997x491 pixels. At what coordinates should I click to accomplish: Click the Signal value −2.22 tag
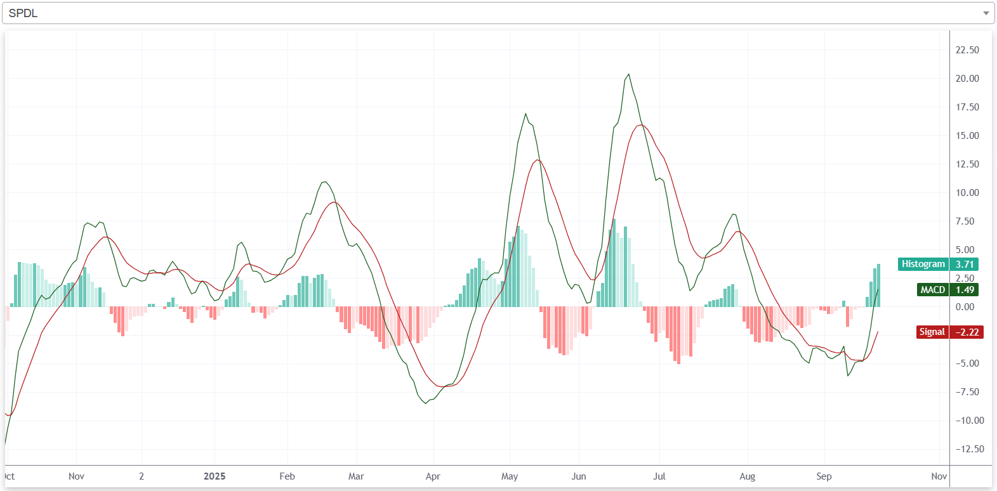click(967, 332)
